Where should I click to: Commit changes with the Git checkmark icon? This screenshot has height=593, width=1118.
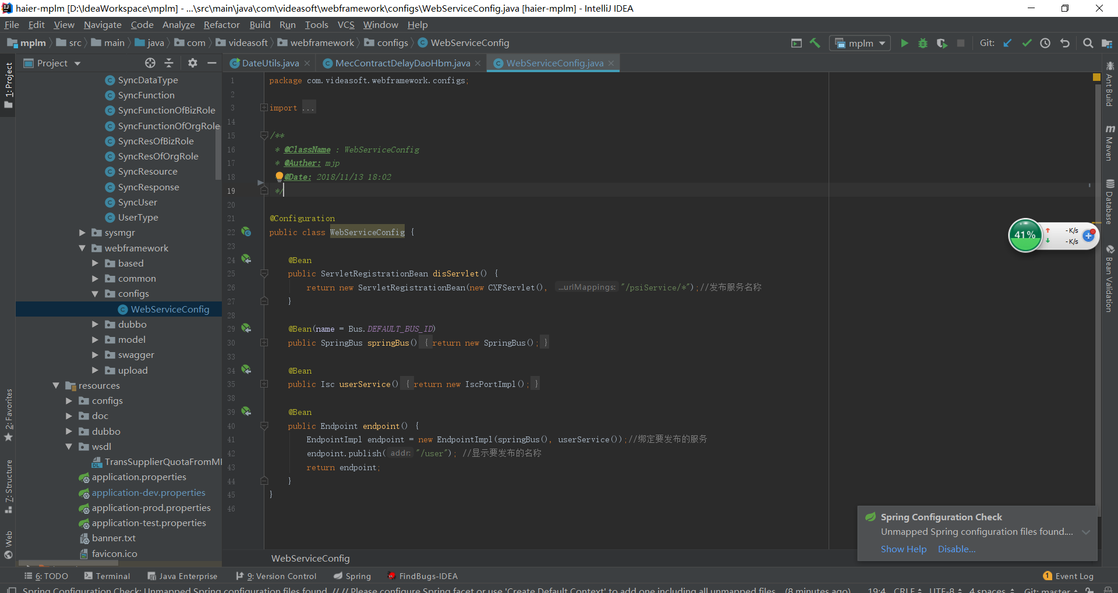click(x=1027, y=43)
